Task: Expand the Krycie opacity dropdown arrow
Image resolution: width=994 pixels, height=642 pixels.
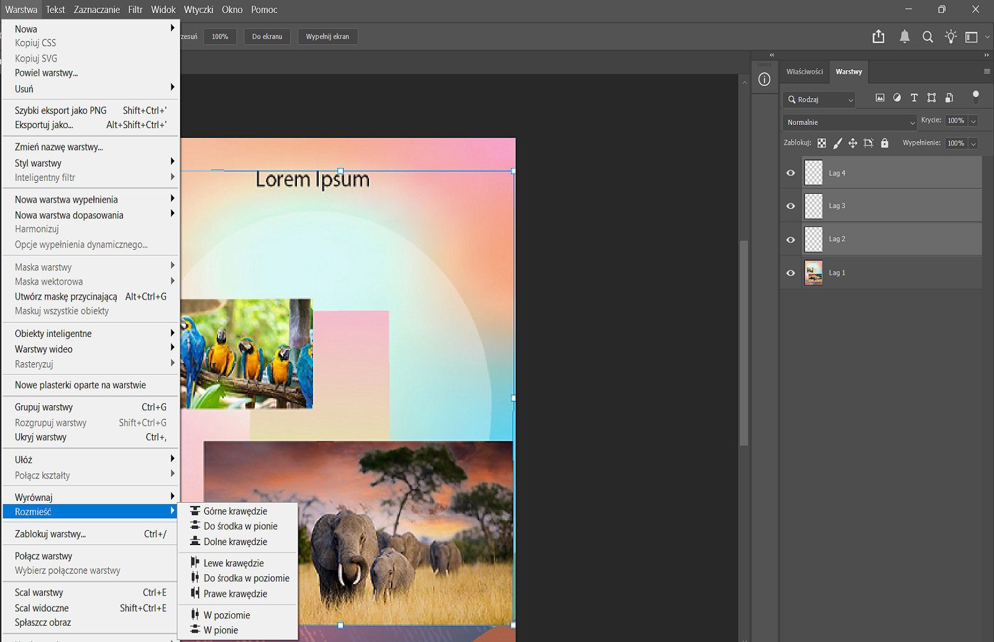Action: tap(973, 121)
